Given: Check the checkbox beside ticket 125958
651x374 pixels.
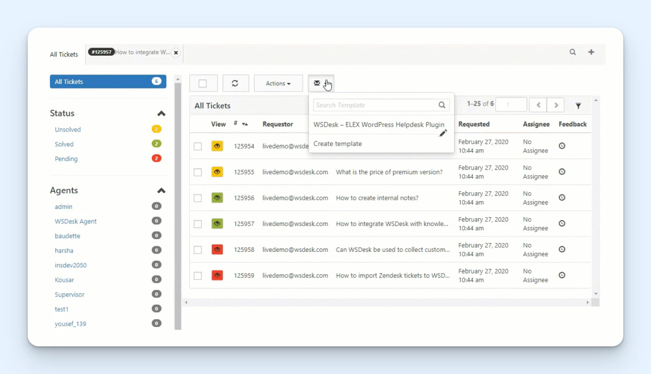Looking at the screenshot, I should pos(198,249).
